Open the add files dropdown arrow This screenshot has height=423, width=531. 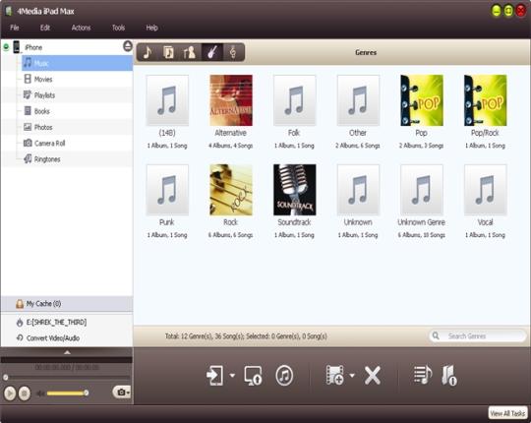(x=352, y=375)
